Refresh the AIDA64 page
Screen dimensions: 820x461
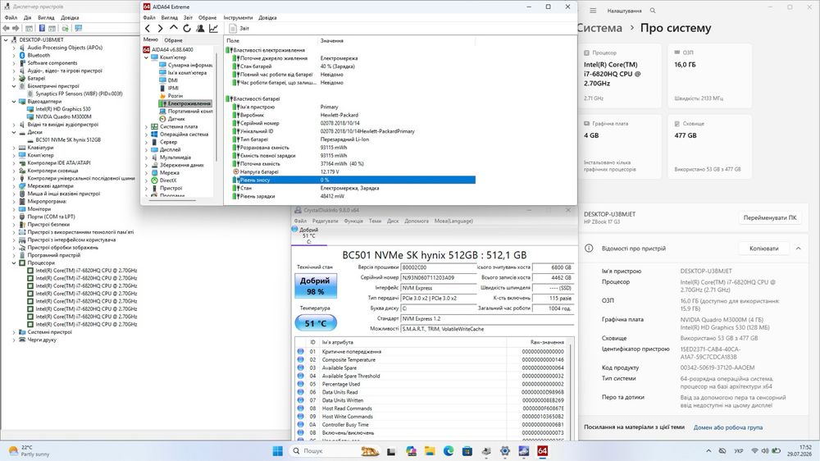[187, 28]
